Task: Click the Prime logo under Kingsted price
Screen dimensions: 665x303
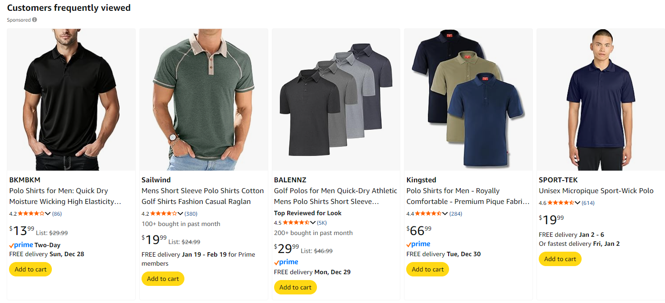Action: [418, 244]
